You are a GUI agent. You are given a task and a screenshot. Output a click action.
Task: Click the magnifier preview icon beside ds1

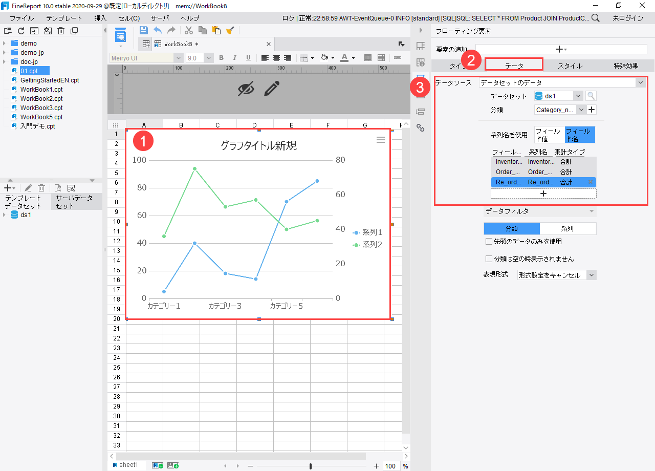[591, 96]
